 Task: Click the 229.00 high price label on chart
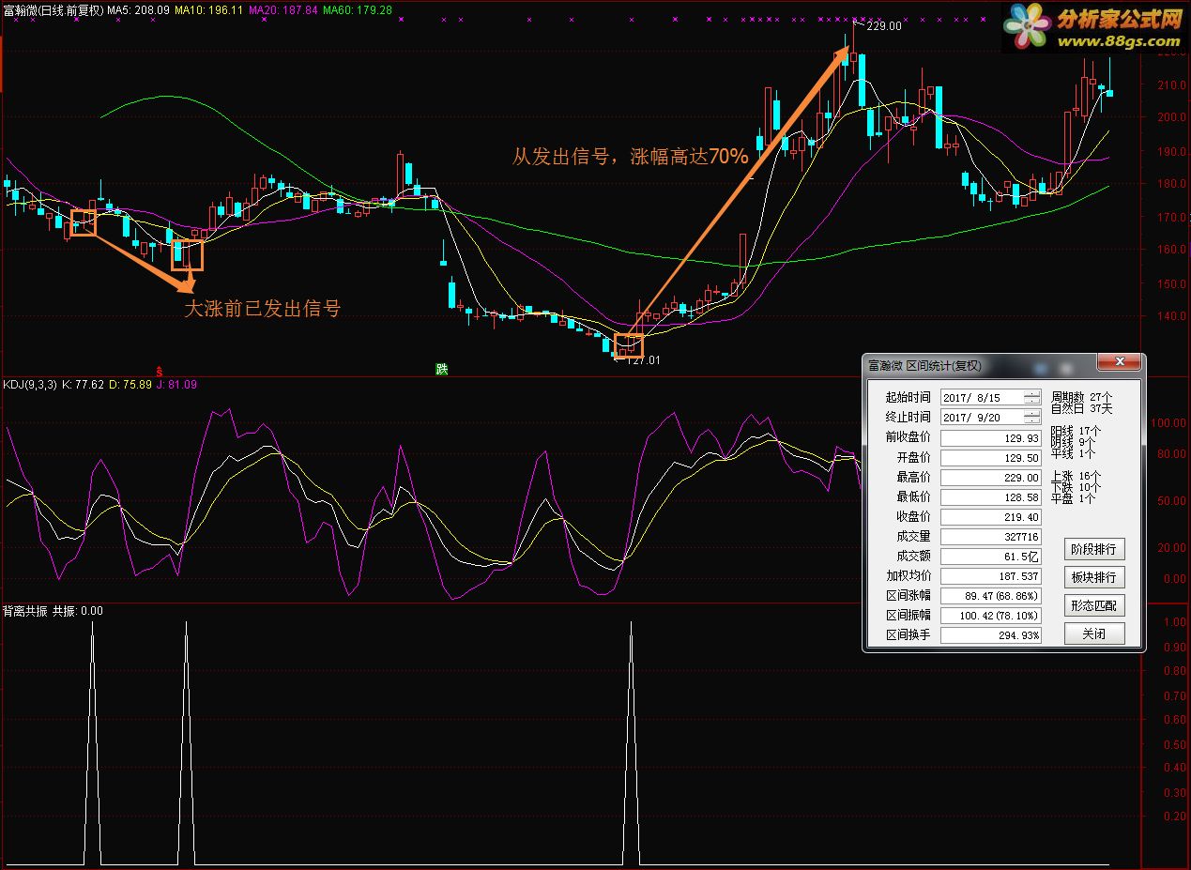884,26
